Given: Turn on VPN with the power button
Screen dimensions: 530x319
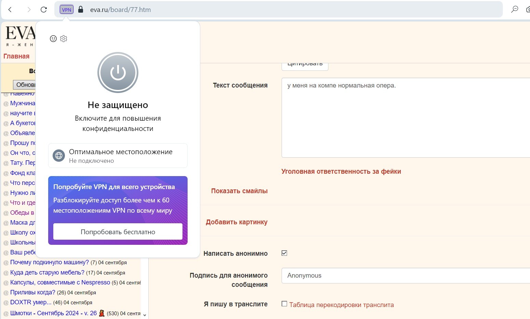Looking at the screenshot, I should (118, 72).
